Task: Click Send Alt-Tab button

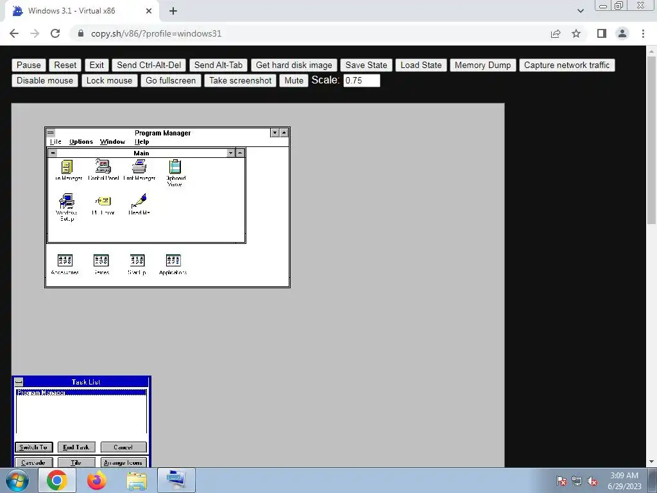Action: click(218, 65)
